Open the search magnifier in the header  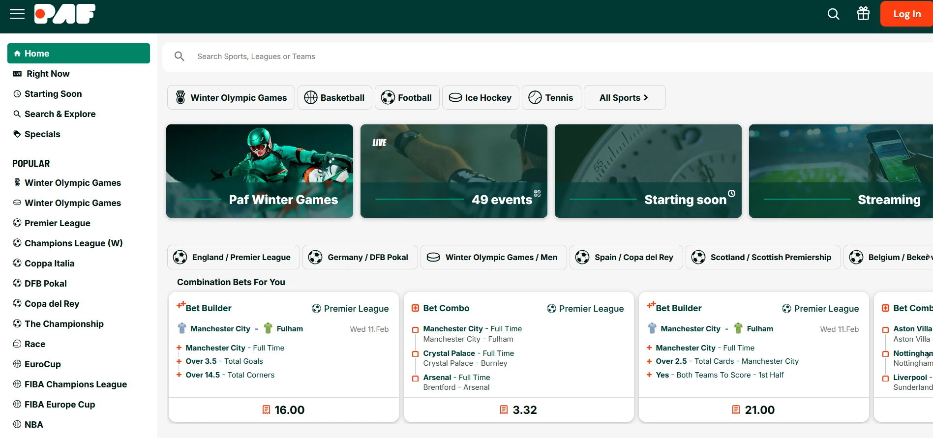(833, 14)
